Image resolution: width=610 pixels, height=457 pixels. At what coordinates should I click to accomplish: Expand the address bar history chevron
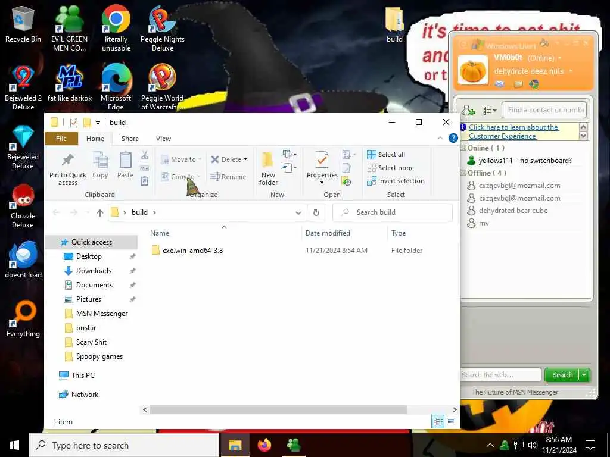tap(298, 213)
